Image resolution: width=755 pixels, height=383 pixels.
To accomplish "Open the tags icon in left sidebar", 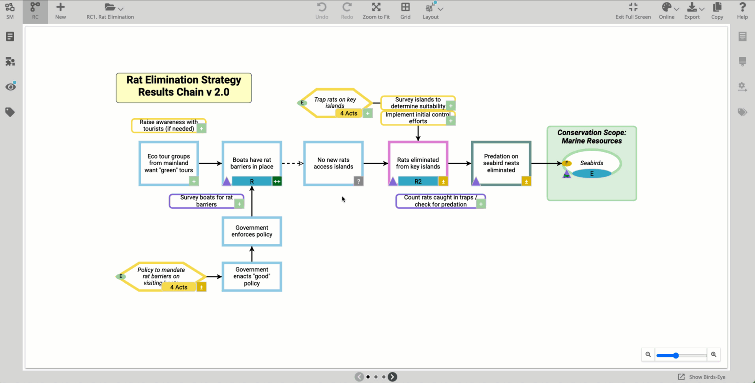I will click(x=10, y=112).
